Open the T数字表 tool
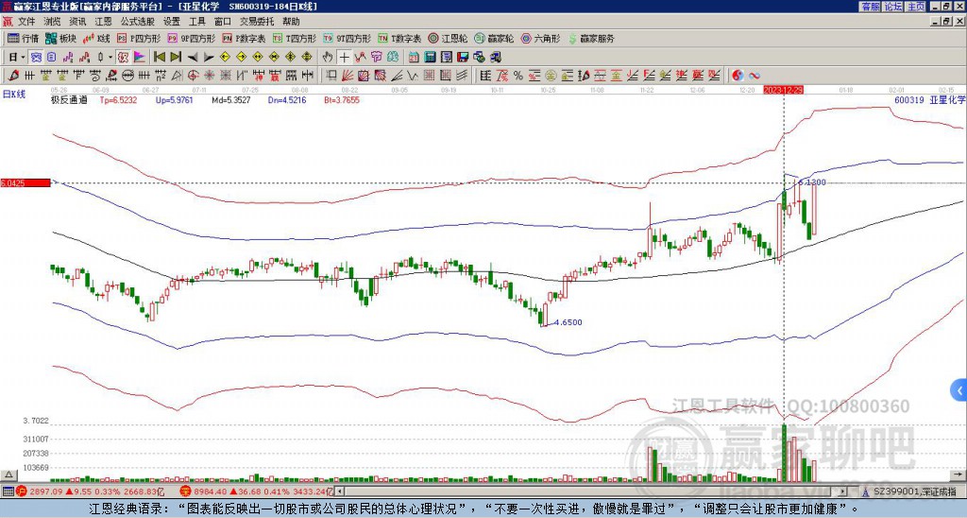 (x=399, y=38)
